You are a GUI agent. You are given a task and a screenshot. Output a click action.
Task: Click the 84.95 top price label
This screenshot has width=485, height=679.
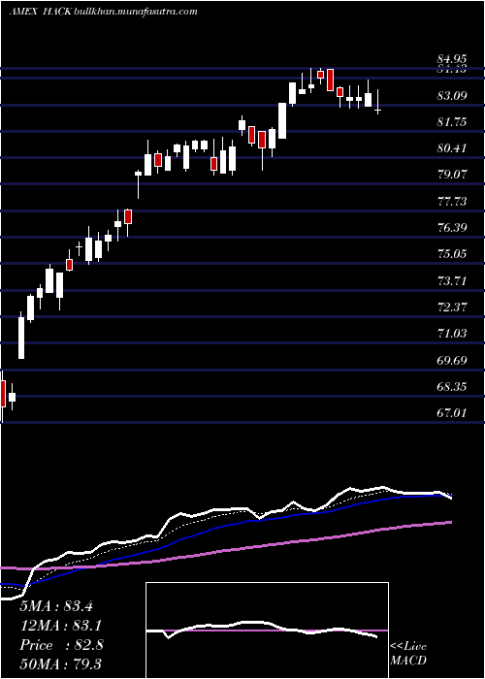click(452, 58)
